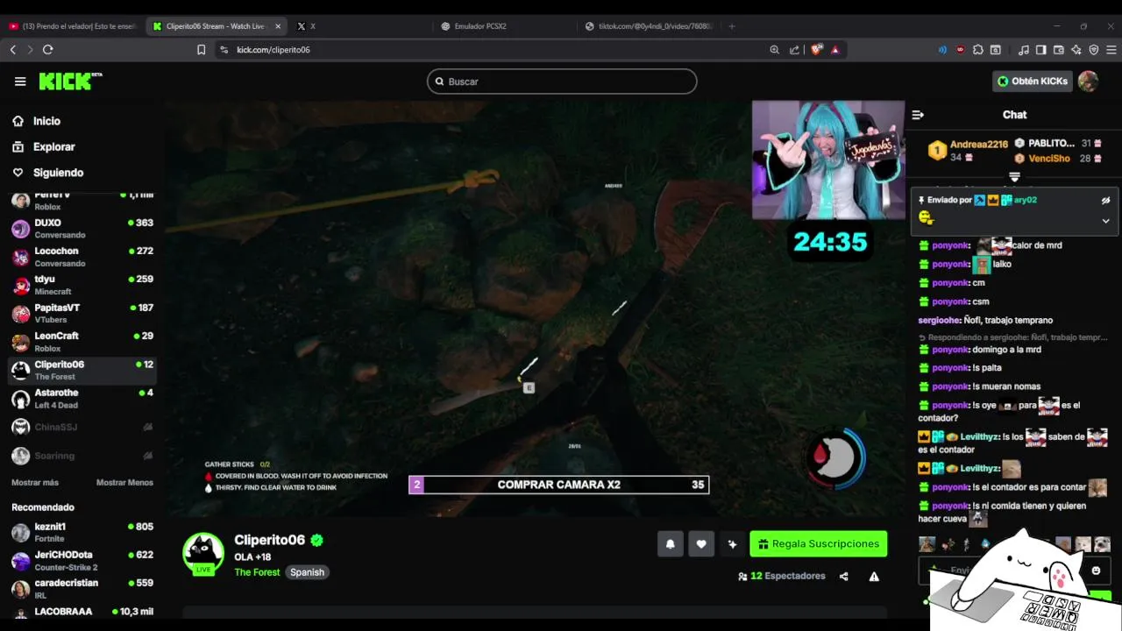Open Brave Shields icon

(817, 50)
